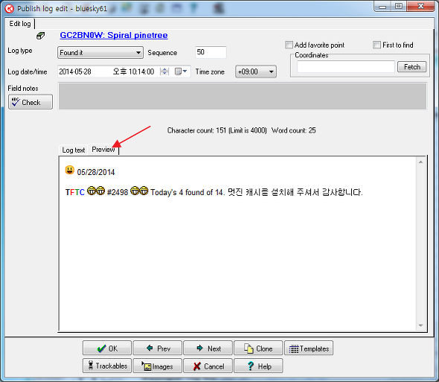Click the Word count: 25 text
The height and width of the screenshot is (382, 439).
(293, 130)
